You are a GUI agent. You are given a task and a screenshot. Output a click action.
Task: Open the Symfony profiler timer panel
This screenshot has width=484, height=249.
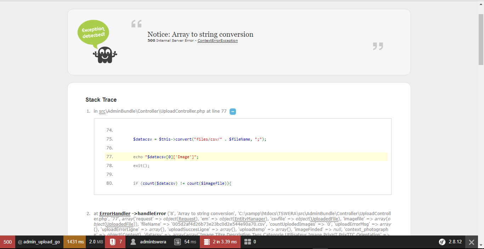click(x=74, y=242)
